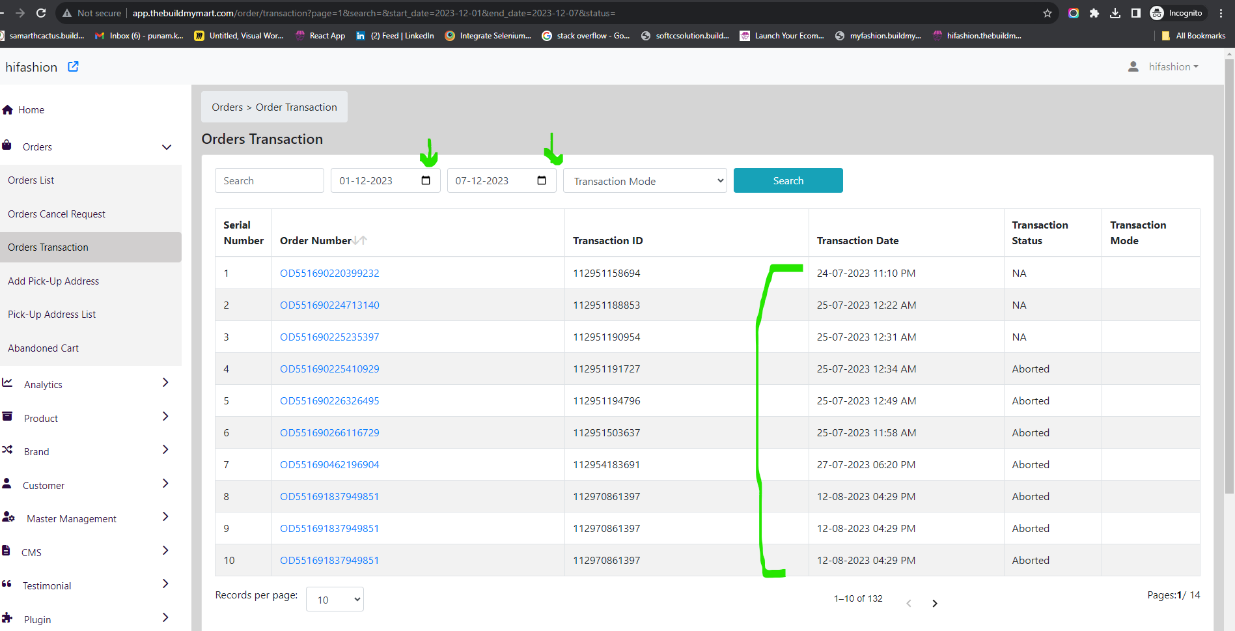Screen dimensions: 1235x631
Task: Click the Home house icon
Action: coord(8,110)
